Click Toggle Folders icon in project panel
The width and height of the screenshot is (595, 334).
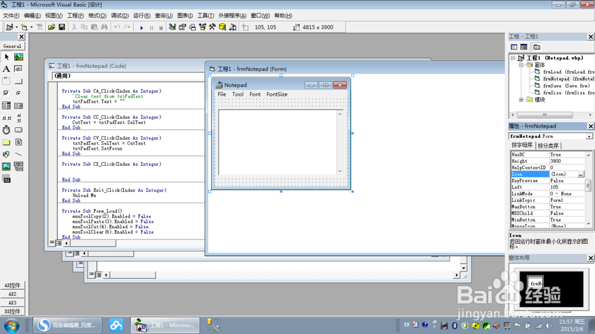click(x=537, y=47)
